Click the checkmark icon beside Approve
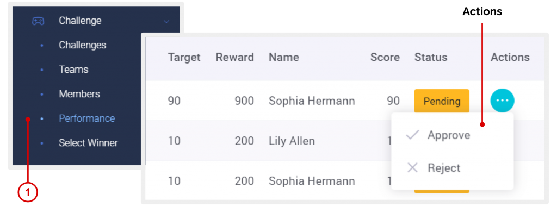The width and height of the screenshot is (557, 207). click(x=412, y=135)
